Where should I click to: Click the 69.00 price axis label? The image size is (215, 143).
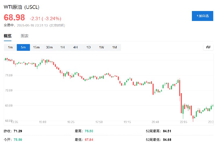(x=9, y=106)
